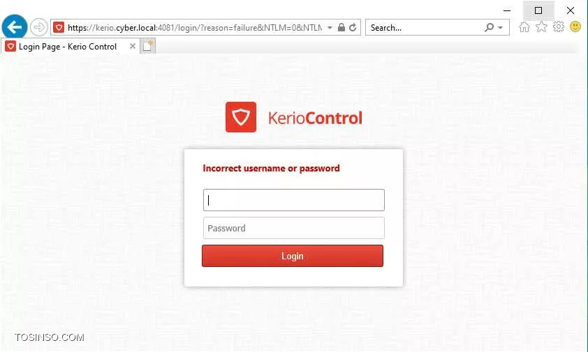This screenshot has height=352, width=588.
Task: Open the browser tools gear menu
Action: 559,27
